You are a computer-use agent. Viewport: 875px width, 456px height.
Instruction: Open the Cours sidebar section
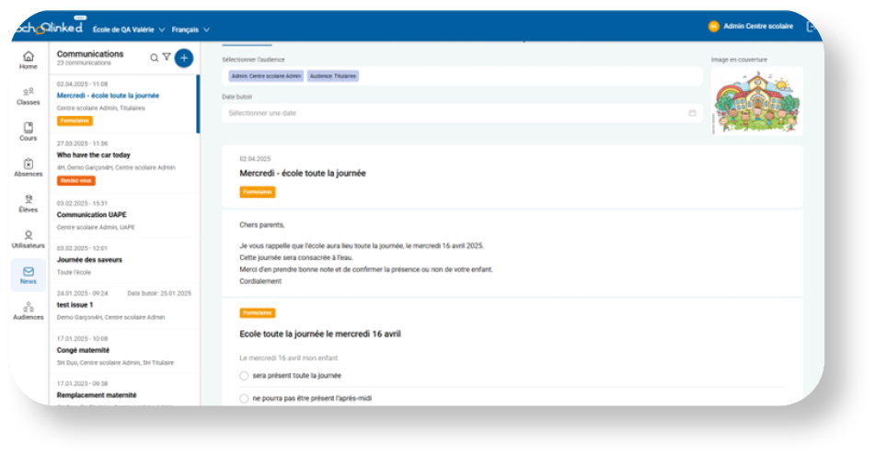[x=28, y=131]
